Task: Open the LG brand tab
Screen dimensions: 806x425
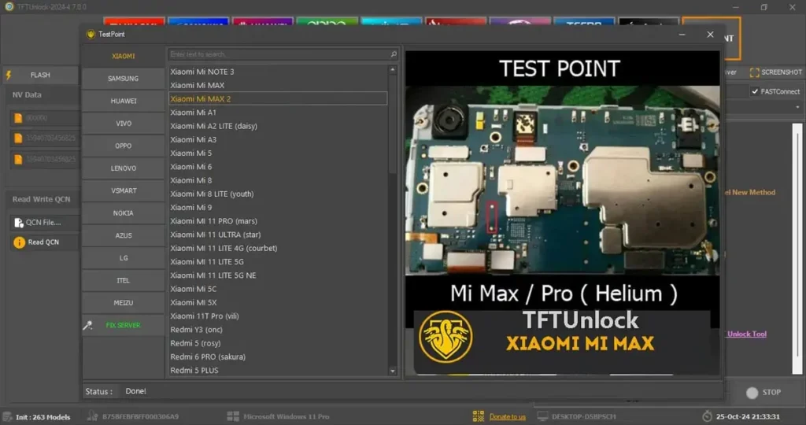Action: [124, 258]
